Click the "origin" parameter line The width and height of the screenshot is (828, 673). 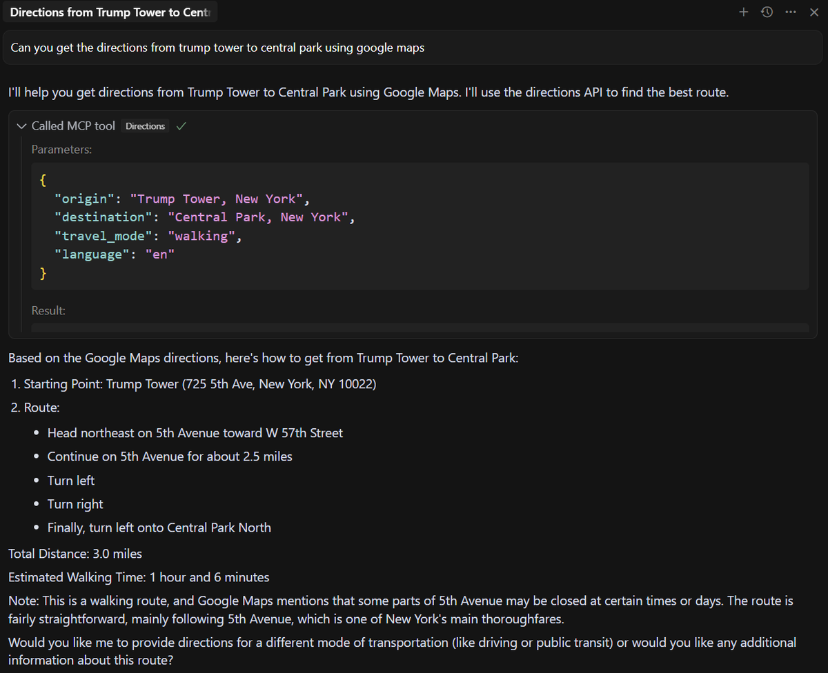point(182,199)
